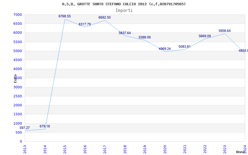
Task: Click the x-axis year 2022
Action: pyautogui.click(x=205, y=149)
